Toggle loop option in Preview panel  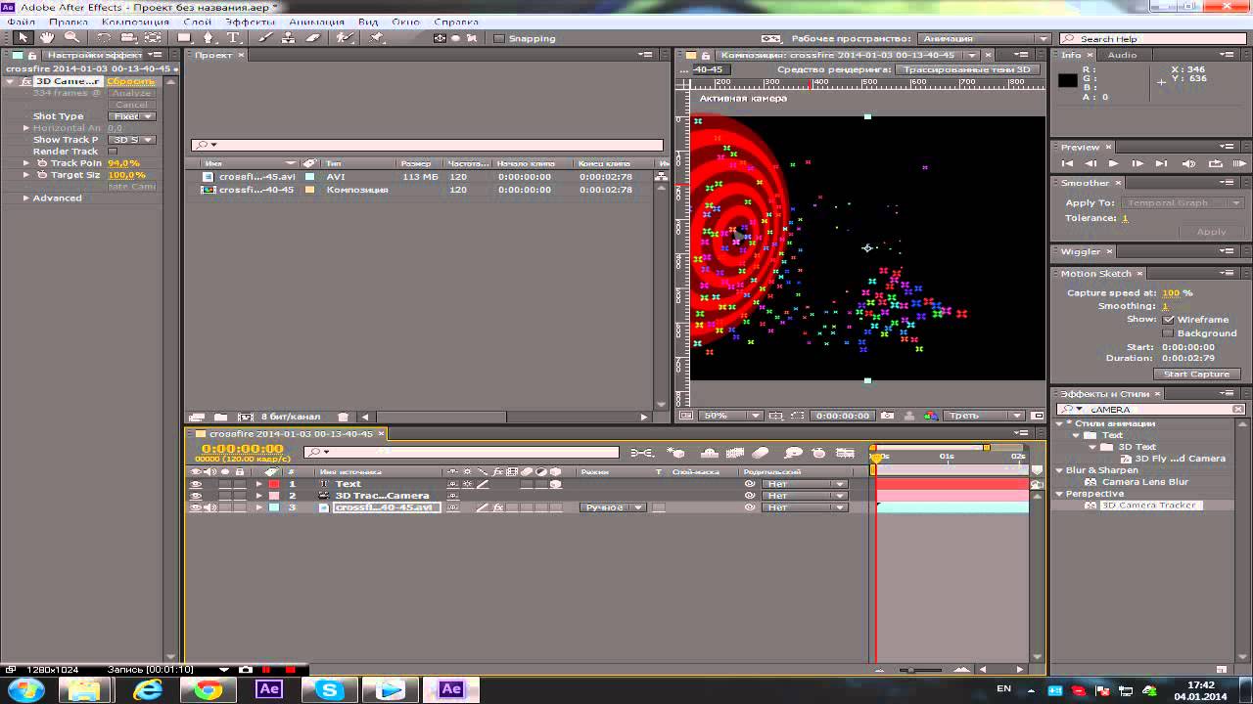[1216, 163]
